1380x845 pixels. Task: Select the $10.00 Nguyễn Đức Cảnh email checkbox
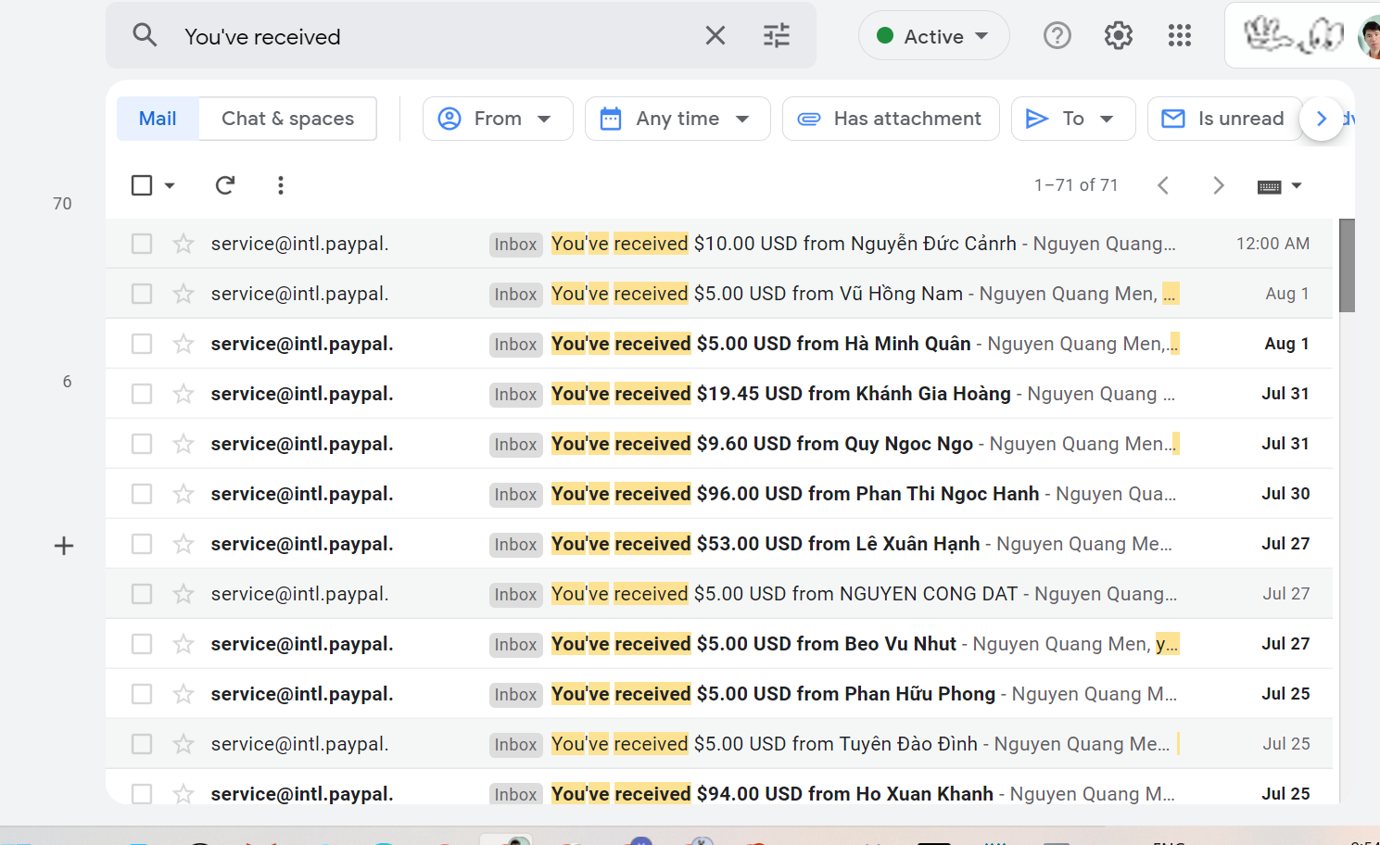pos(142,244)
